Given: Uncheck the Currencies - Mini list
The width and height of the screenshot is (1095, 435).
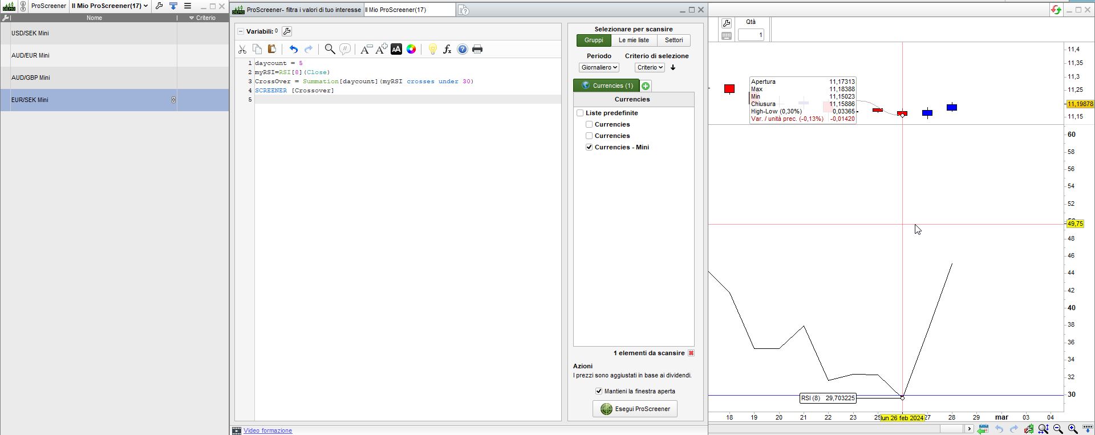Looking at the screenshot, I should [589, 147].
